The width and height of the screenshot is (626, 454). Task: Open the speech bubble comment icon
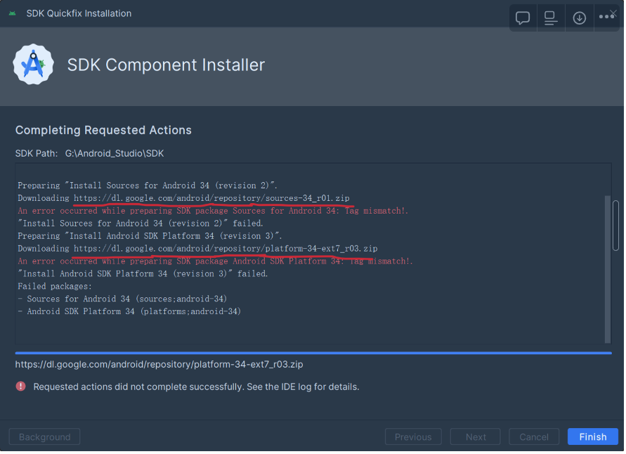coord(523,18)
